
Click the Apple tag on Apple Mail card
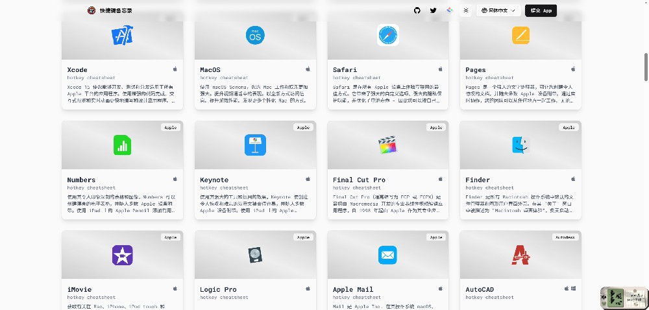coord(436,237)
